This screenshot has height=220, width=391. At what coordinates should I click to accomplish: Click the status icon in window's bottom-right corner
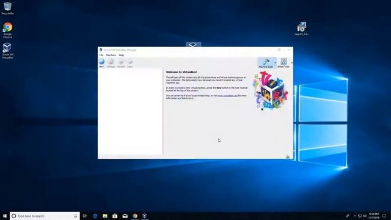tap(288, 156)
